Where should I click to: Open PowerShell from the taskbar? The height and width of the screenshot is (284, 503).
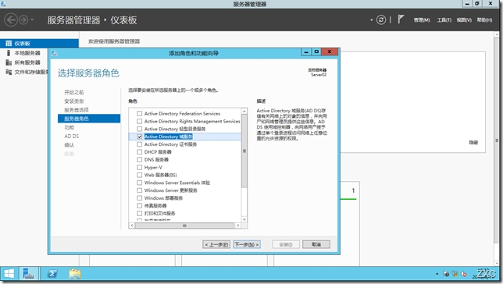[52, 274]
